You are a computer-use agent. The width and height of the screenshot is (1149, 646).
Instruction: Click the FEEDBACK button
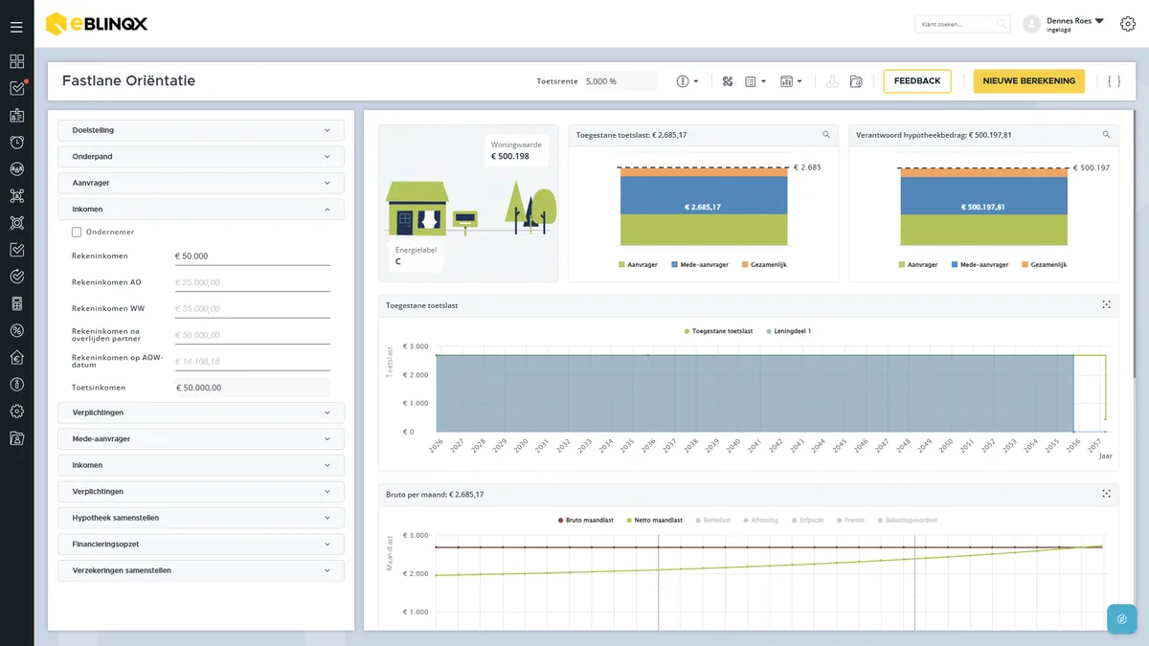pyautogui.click(x=917, y=81)
